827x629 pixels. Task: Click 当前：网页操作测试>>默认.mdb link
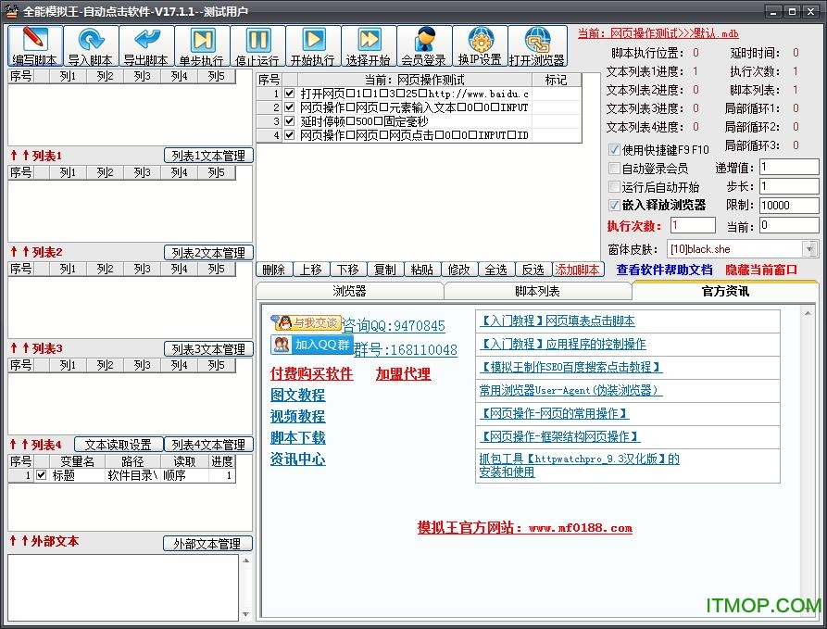tap(658, 33)
